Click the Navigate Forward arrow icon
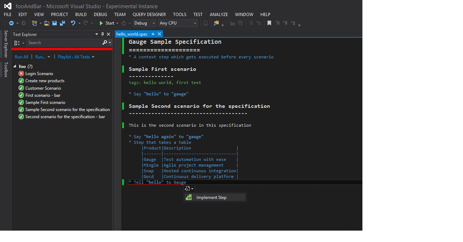This screenshot has width=463, height=242. point(24,23)
